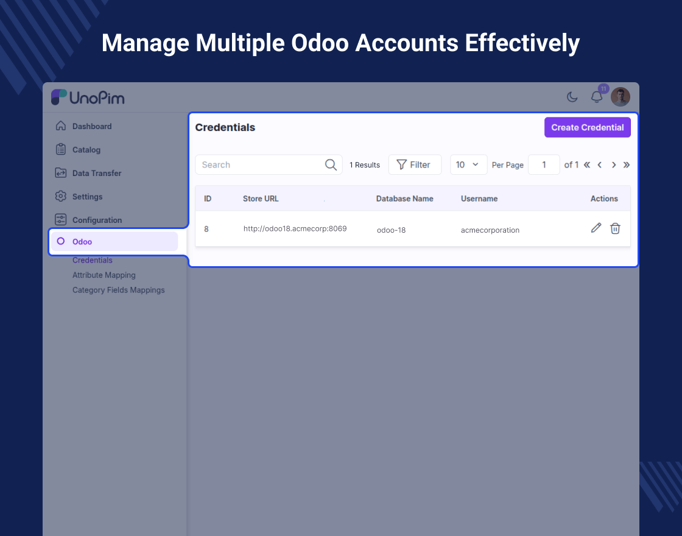
Task: Sort by Store URL column
Action: click(x=261, y=199)
